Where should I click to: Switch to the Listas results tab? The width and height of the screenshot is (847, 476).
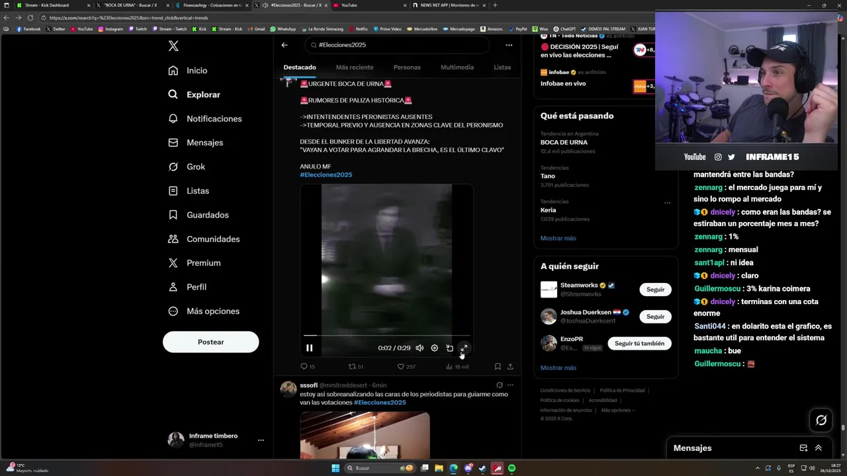(x=502, y=67)
